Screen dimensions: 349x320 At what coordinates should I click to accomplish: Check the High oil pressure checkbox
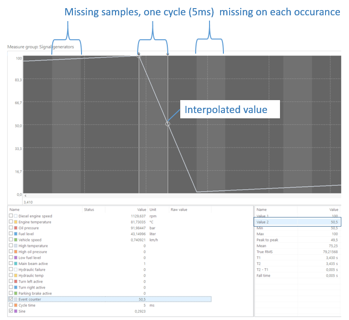pos(11,251)
